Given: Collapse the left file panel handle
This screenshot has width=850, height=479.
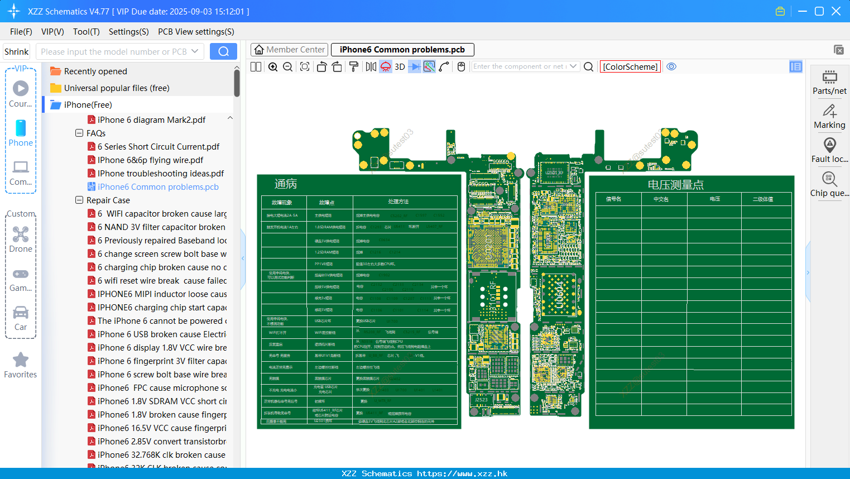Looking at the screenshot, I should (243, 258).
